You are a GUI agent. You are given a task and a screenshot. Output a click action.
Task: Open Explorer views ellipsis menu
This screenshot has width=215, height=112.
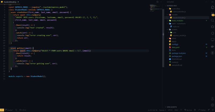click(x=206, y=2)
